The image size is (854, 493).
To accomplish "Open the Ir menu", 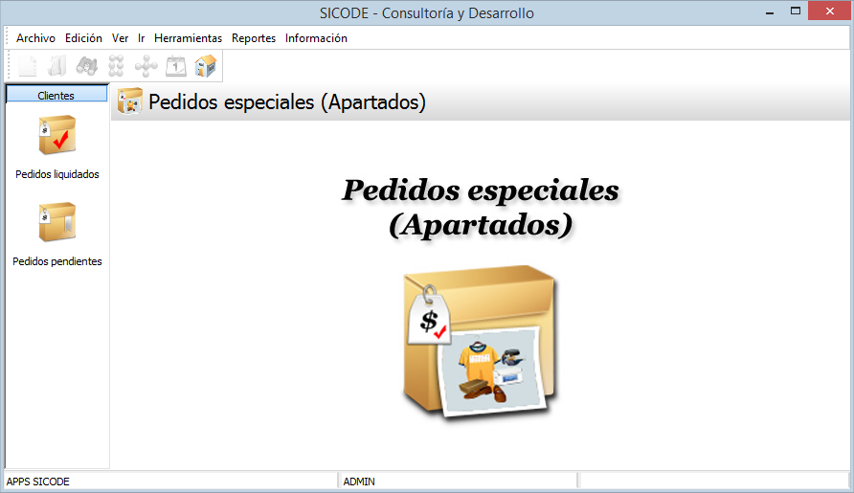I will (141, 38).
